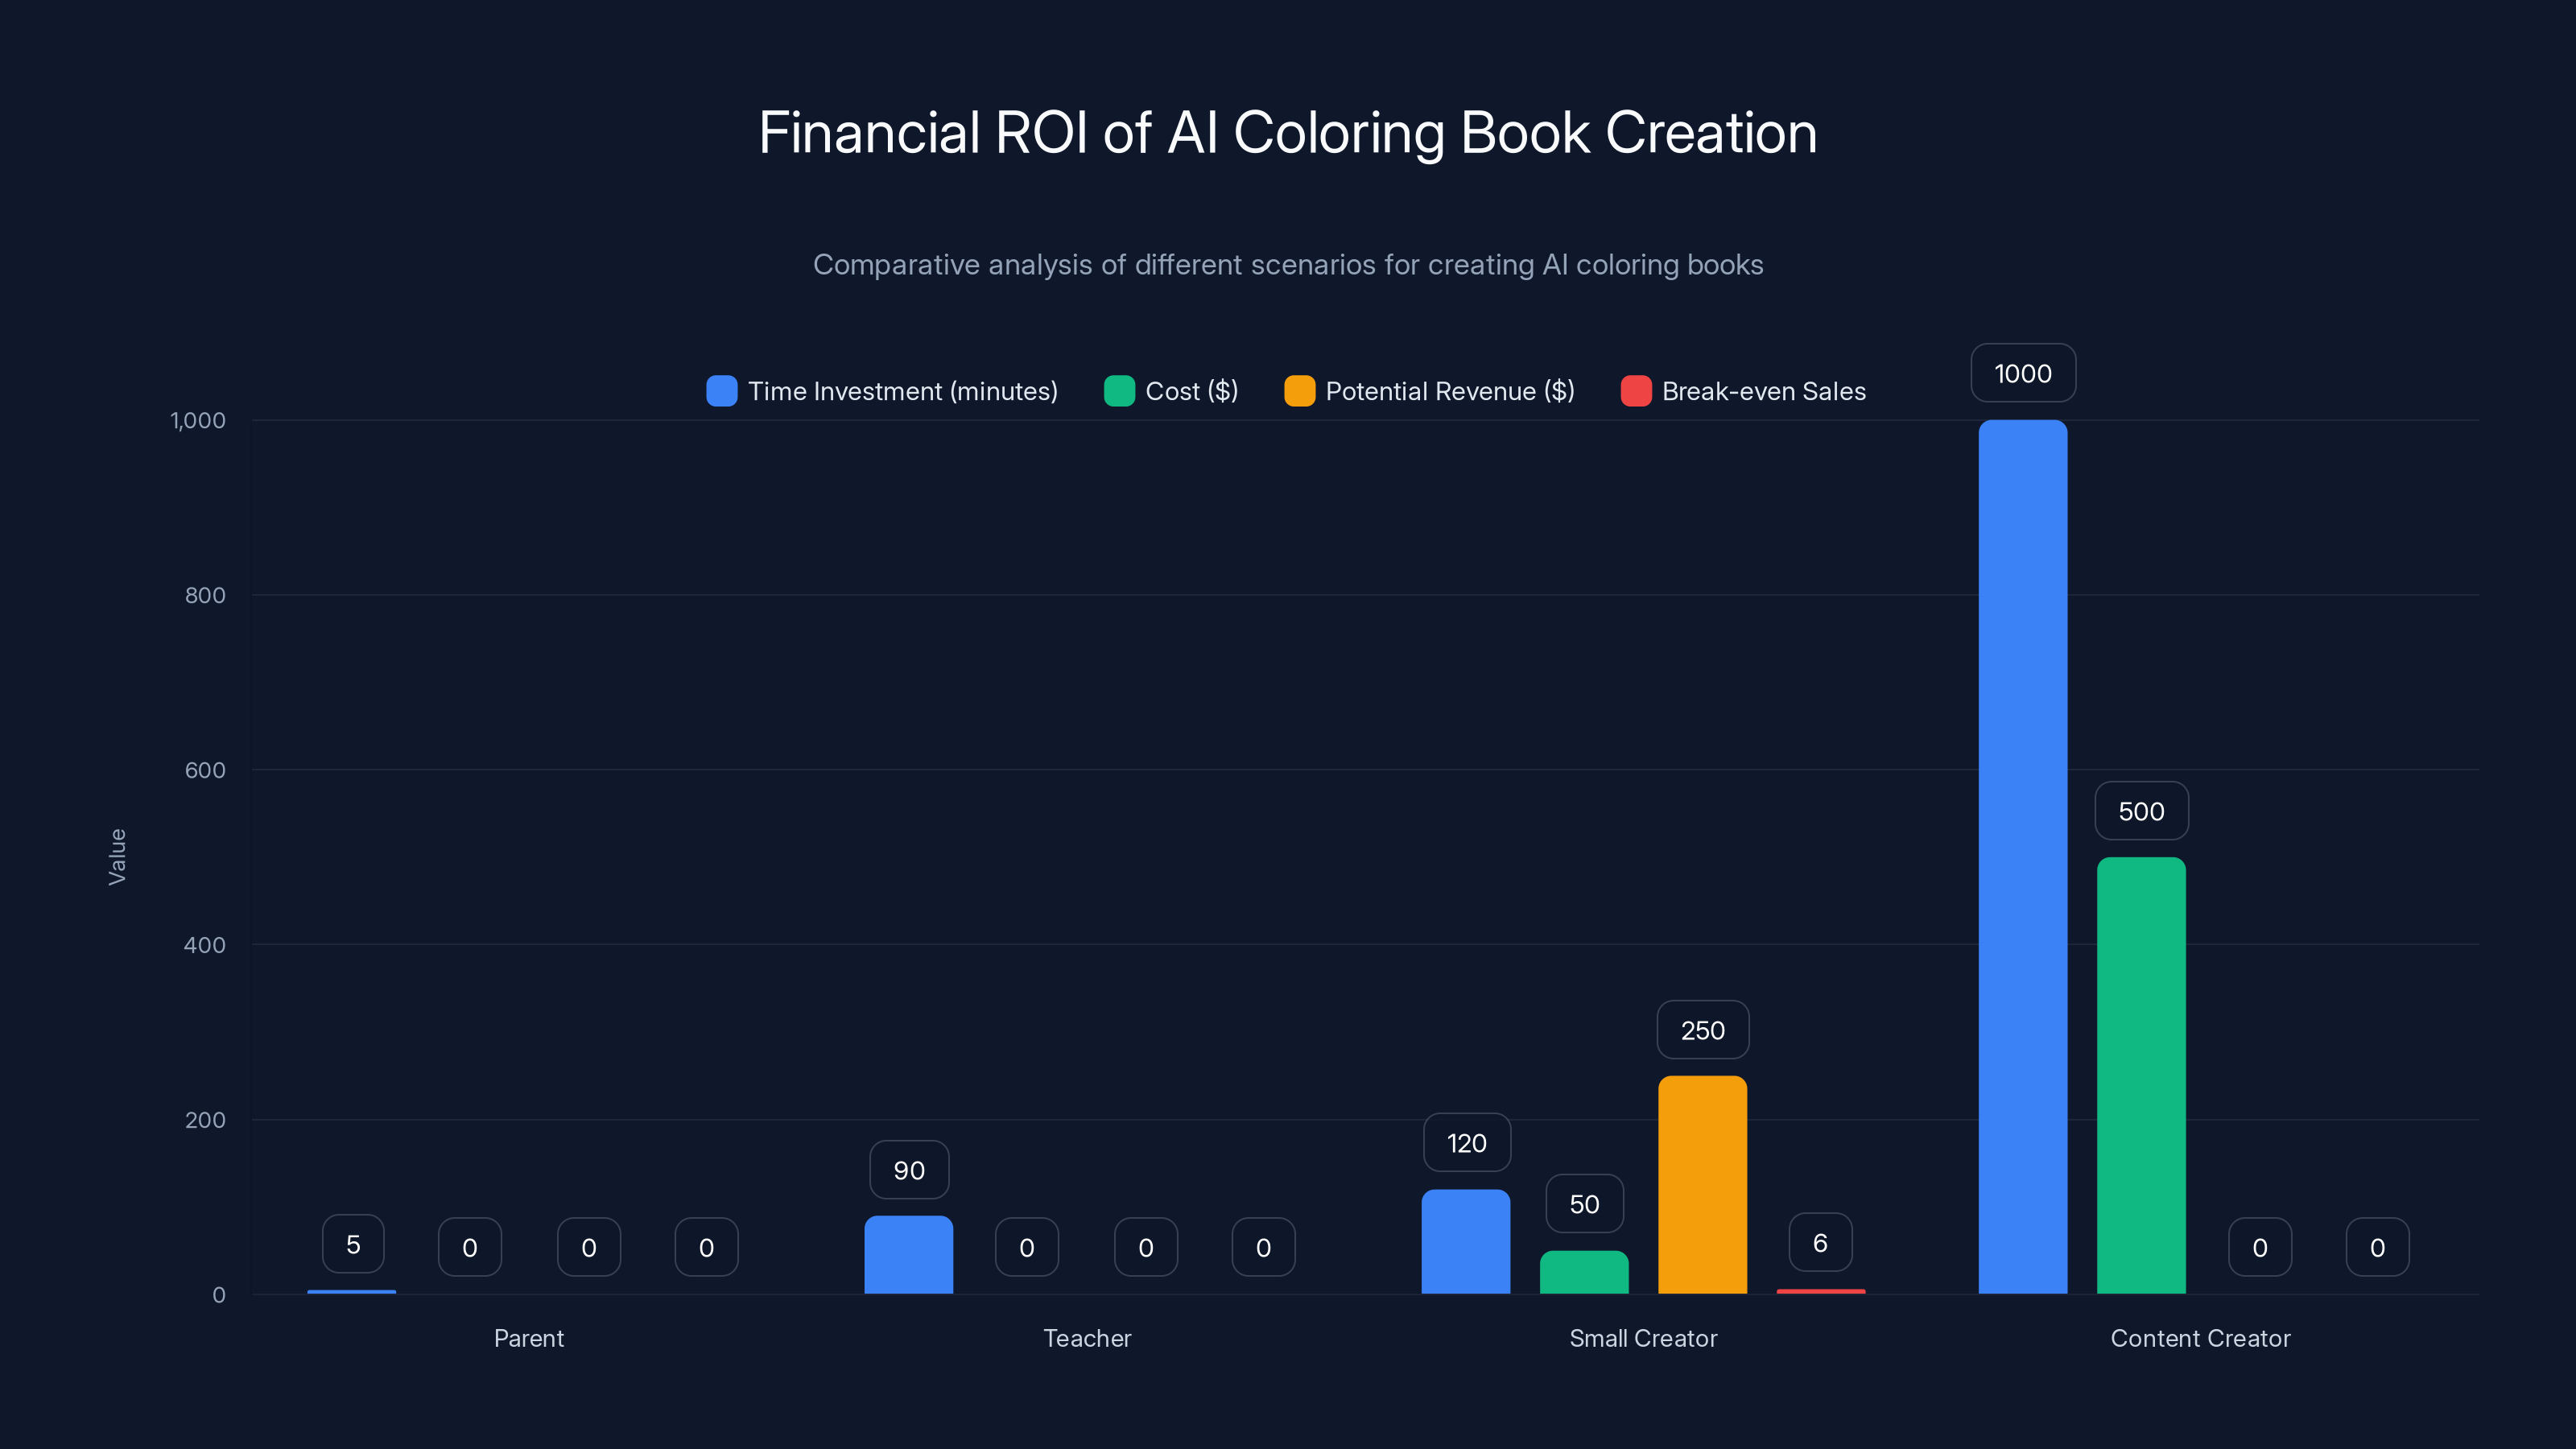Select the orange 250 revenue bar
This screenshot has height=1449, width=2576.
point(1702,1180)
